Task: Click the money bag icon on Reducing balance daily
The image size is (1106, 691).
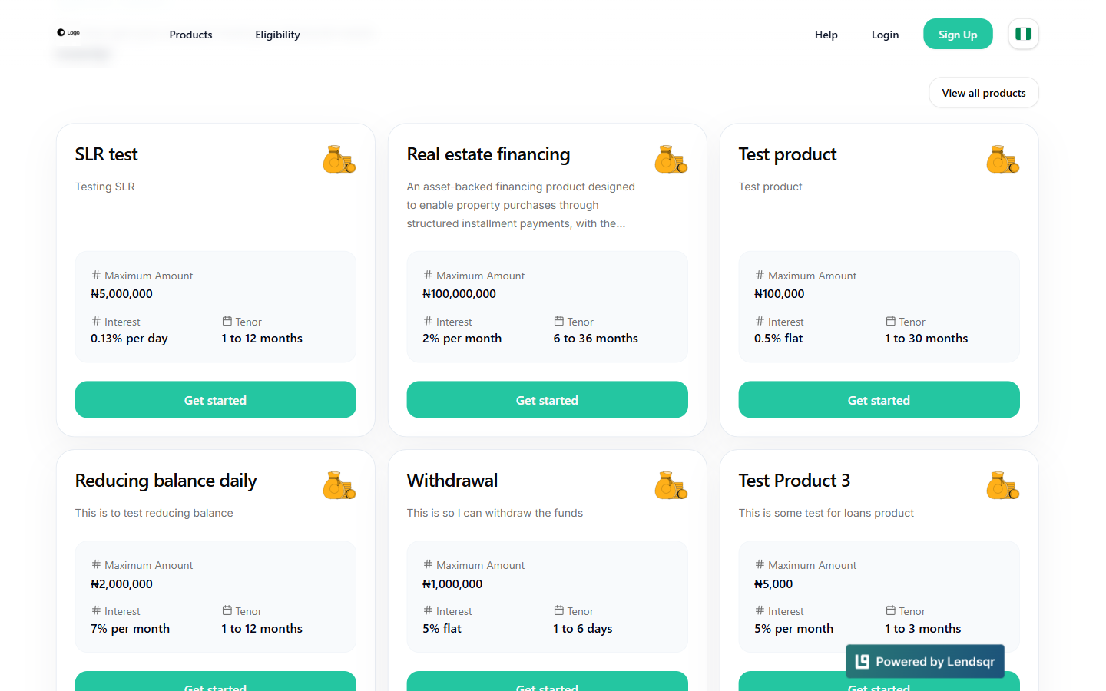Action: pos(339,485)
